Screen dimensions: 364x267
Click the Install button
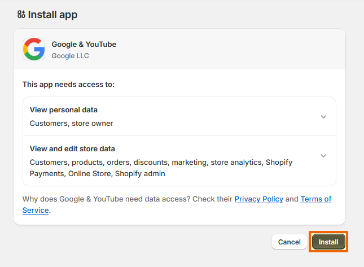tap(328, 242)
